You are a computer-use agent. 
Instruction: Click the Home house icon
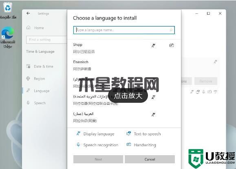pos(28,28)
